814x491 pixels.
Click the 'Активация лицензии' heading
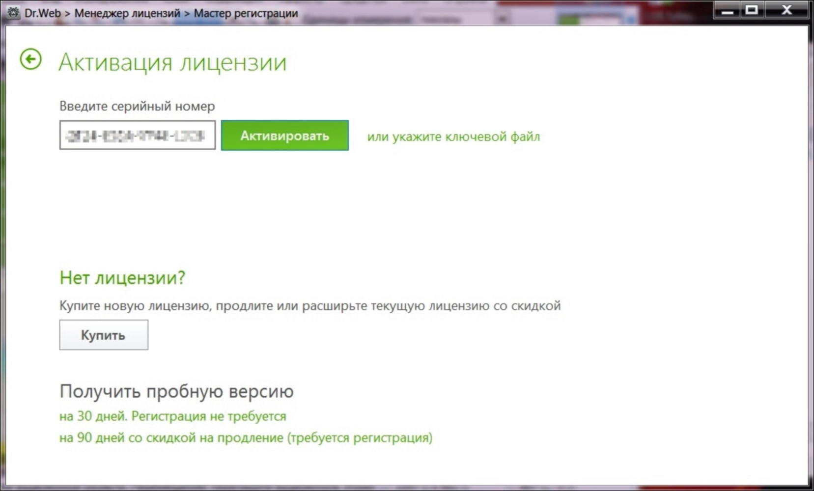pos(172,62)
